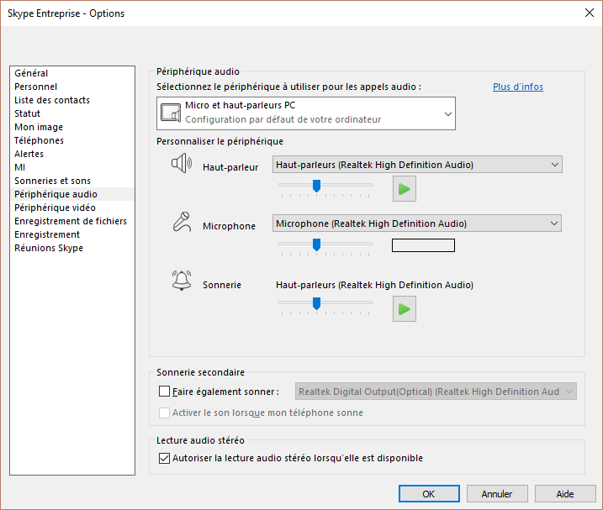The image size is (603, 510).
Task: Toggle Activer le son lorsque mon téléphone sonne
Action: 164,413
